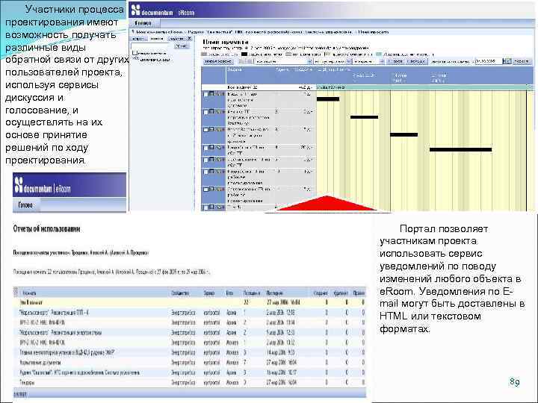
Task: Click the yellow totals row showing 22 visits
Action: click(x=189, y=302)
